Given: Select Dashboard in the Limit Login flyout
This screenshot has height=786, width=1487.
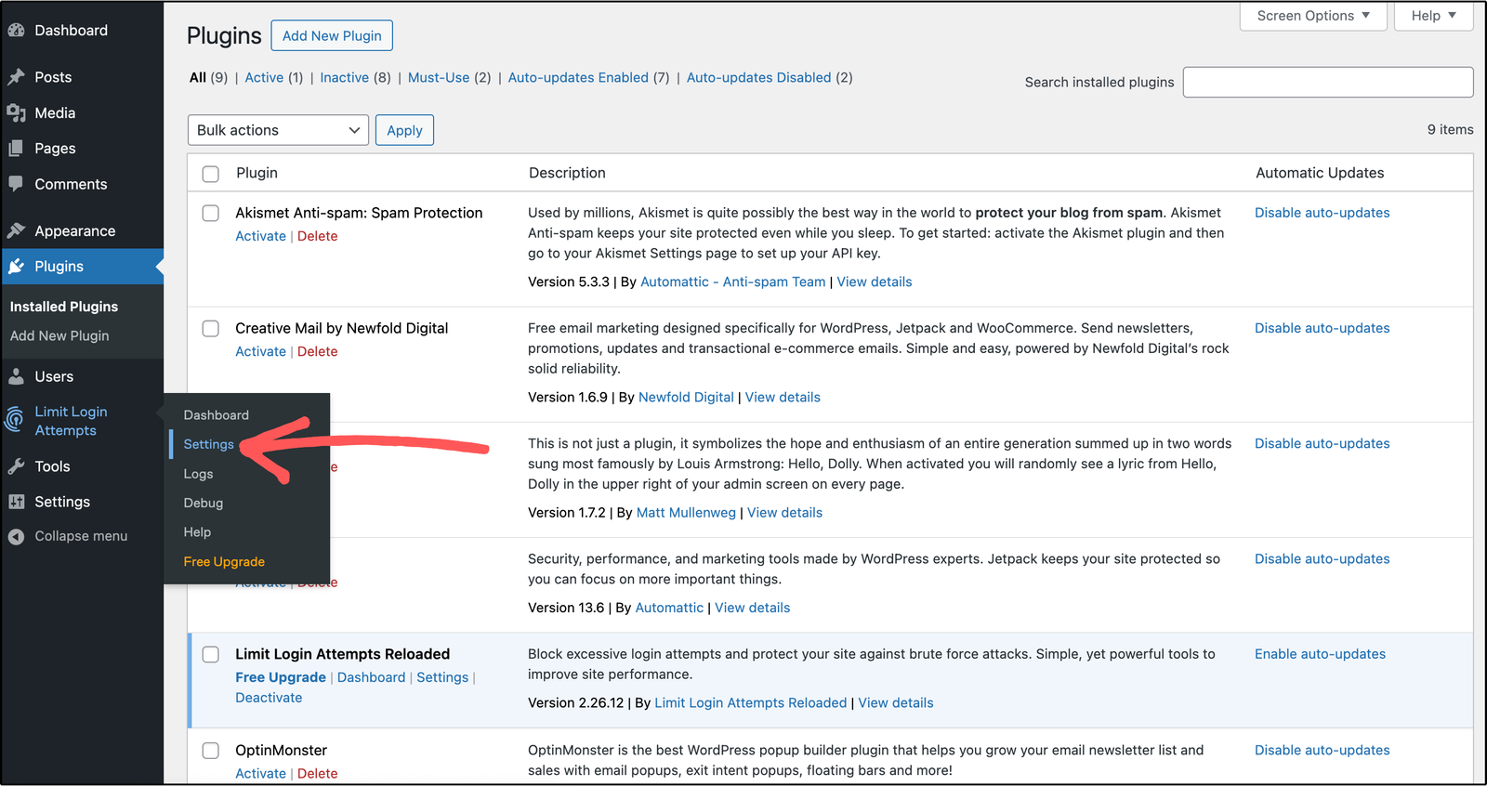Looking at the screenshot, I should click(216, 415).
